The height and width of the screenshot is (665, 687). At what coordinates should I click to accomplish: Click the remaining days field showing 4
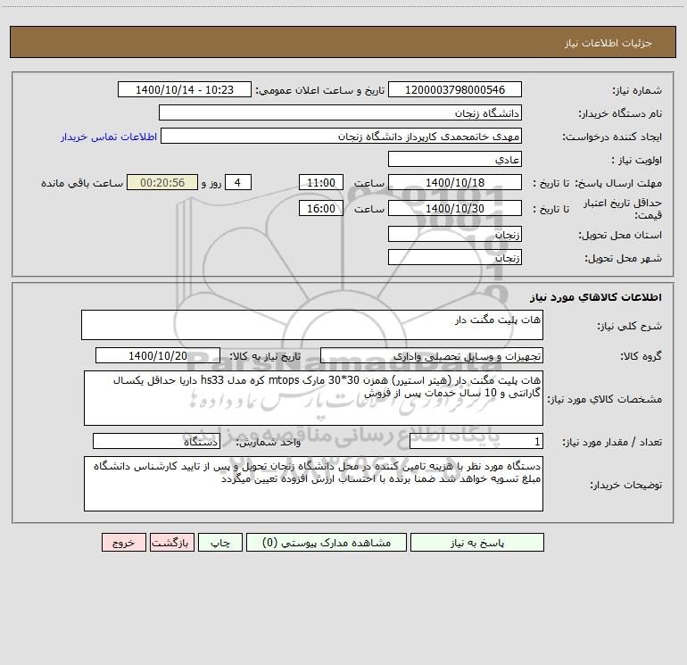[238, 182]
